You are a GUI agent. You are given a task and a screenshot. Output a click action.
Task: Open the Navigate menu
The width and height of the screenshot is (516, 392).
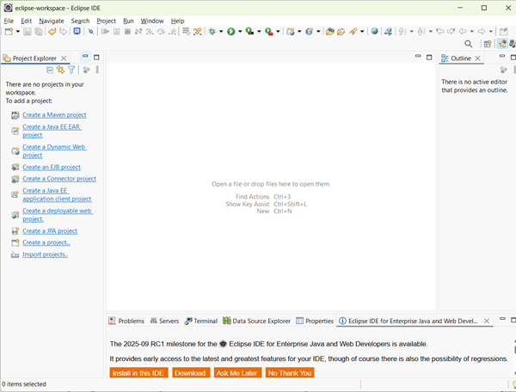(x=52, y=21)
